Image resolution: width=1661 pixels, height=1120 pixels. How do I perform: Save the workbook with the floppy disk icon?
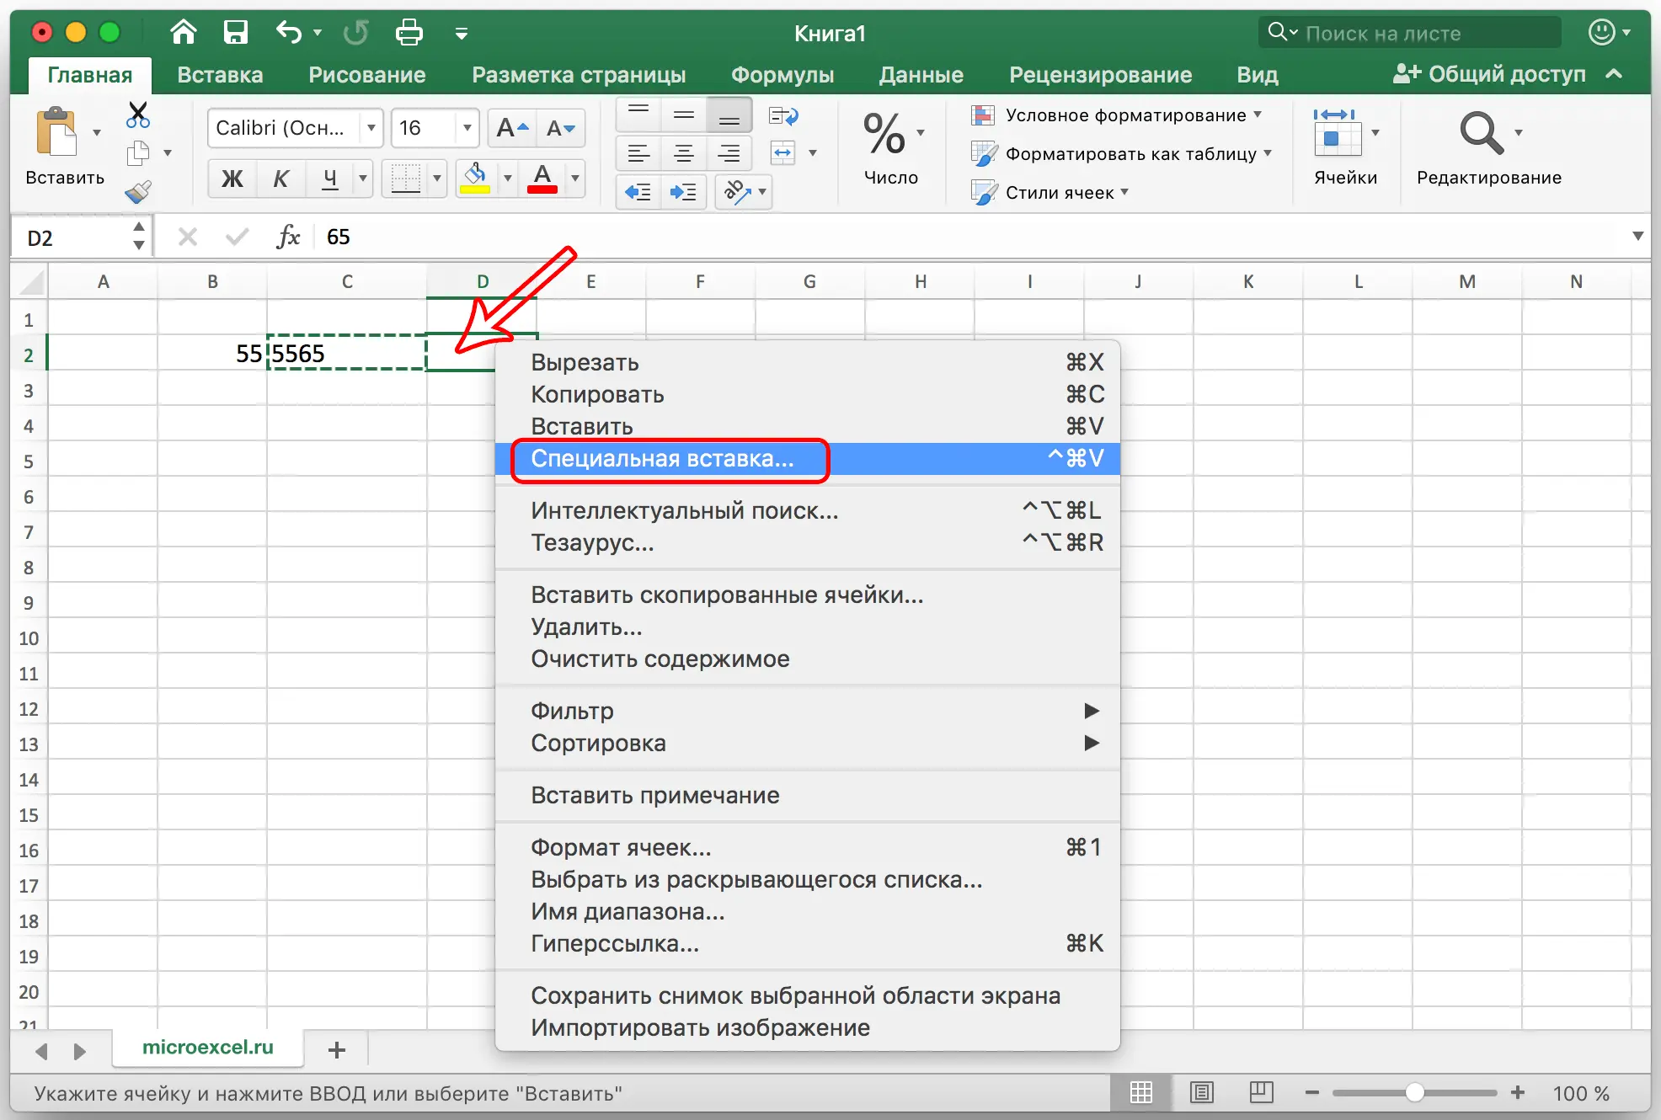coord(235,33)
